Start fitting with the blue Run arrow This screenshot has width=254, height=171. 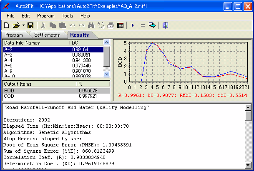(133, 25)
